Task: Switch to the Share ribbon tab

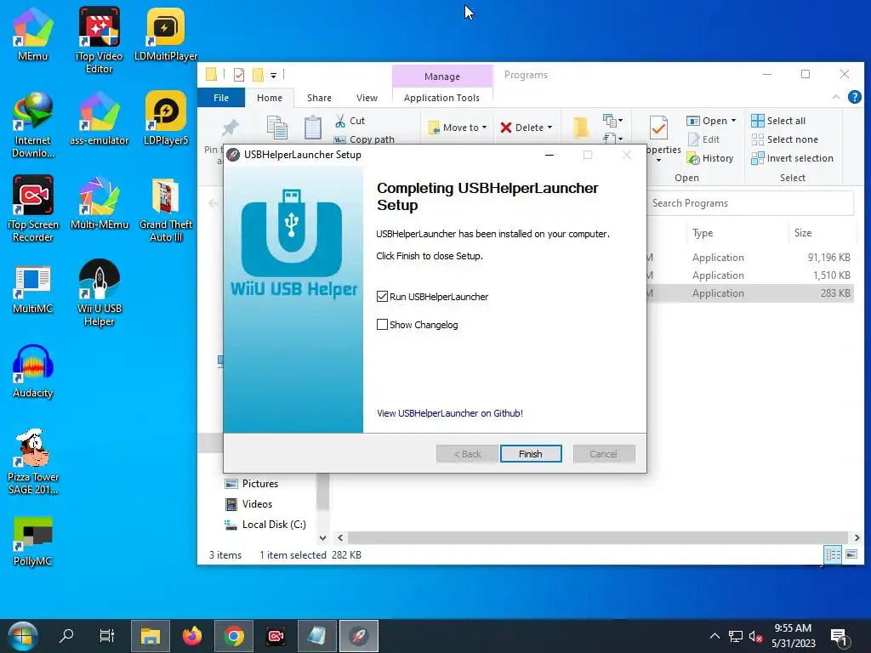Action: tap(319, 98)
